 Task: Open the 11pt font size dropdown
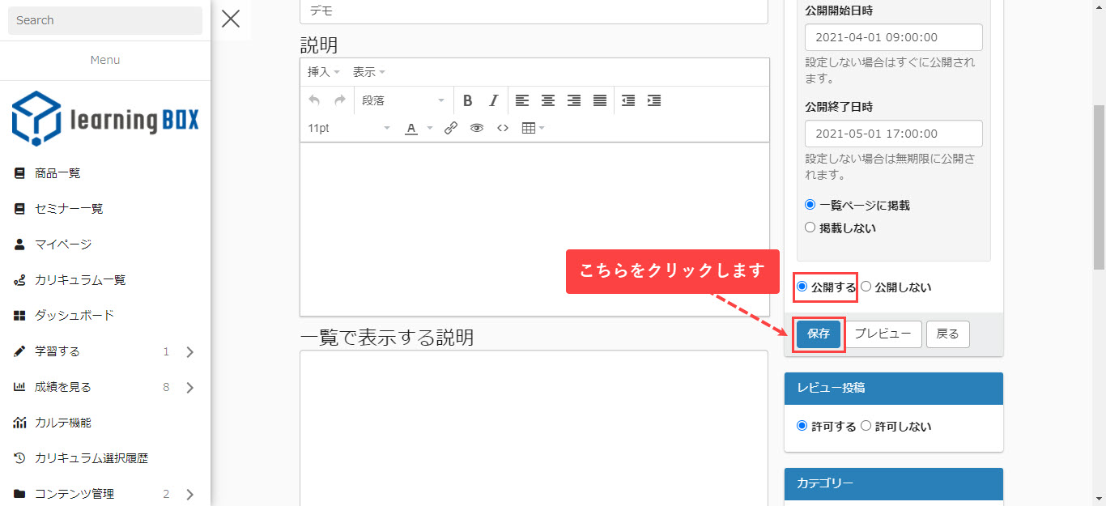(348, 128)
